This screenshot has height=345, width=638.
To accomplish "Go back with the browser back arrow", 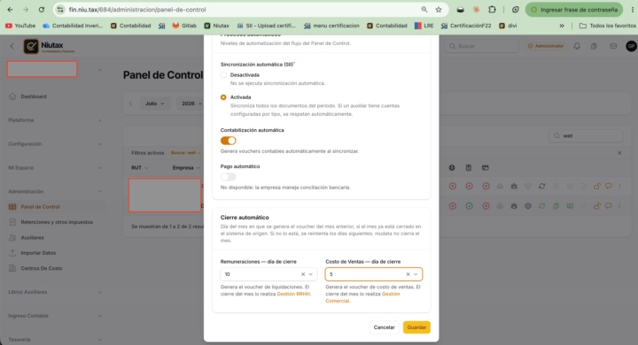I will pyautogui.click(x=10, y=10).
